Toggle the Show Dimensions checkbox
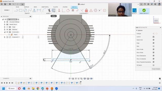Image resolution: width=162 pixels, height=91 pixels. point(154,56)
